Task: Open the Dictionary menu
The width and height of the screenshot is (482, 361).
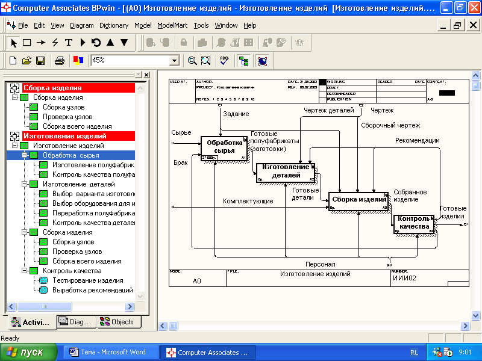Action: pos(114,25)
